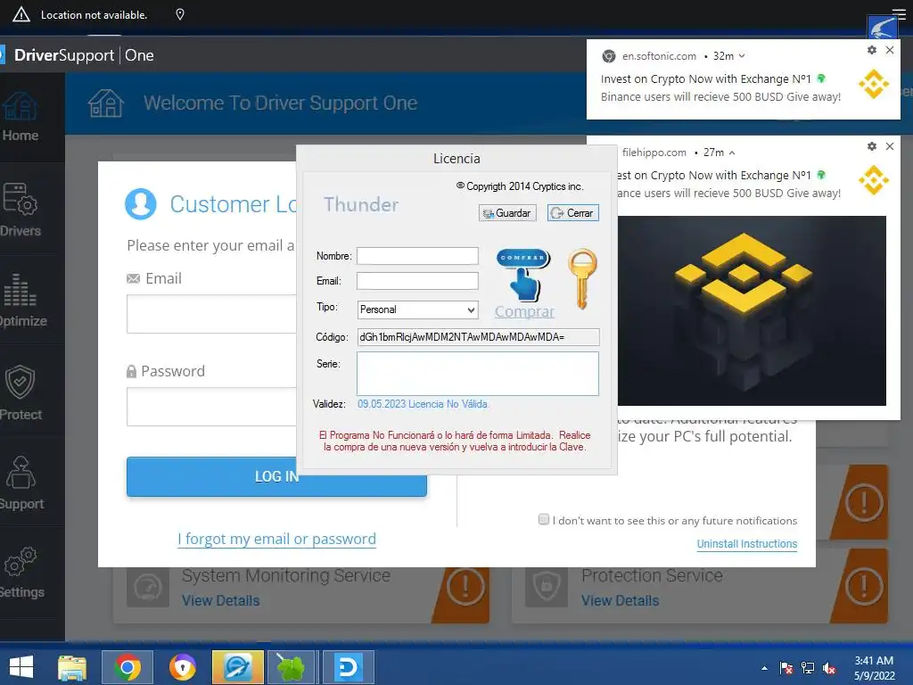Expand the softonic notification chevron
The width and height of the screenshot is (913, 685).
coord(742,56)
